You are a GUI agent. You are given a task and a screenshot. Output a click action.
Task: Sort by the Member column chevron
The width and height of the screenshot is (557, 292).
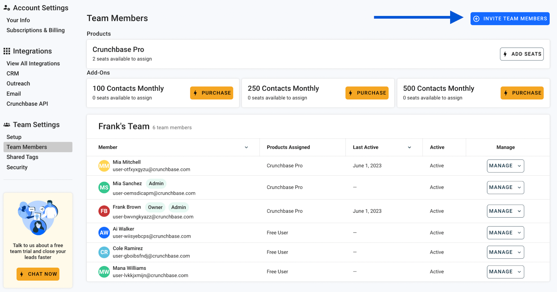point(246,148)
